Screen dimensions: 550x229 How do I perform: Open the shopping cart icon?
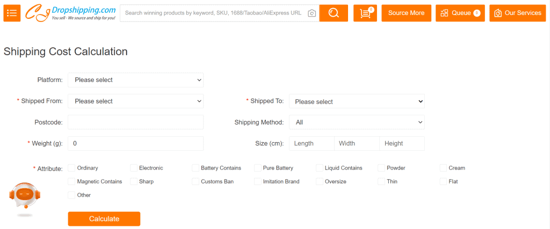[x=365, y=13]
